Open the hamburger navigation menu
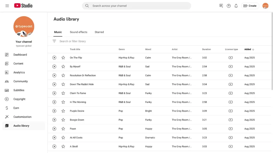The width and height of the screenshot is (273, 153). click(7, 6)
